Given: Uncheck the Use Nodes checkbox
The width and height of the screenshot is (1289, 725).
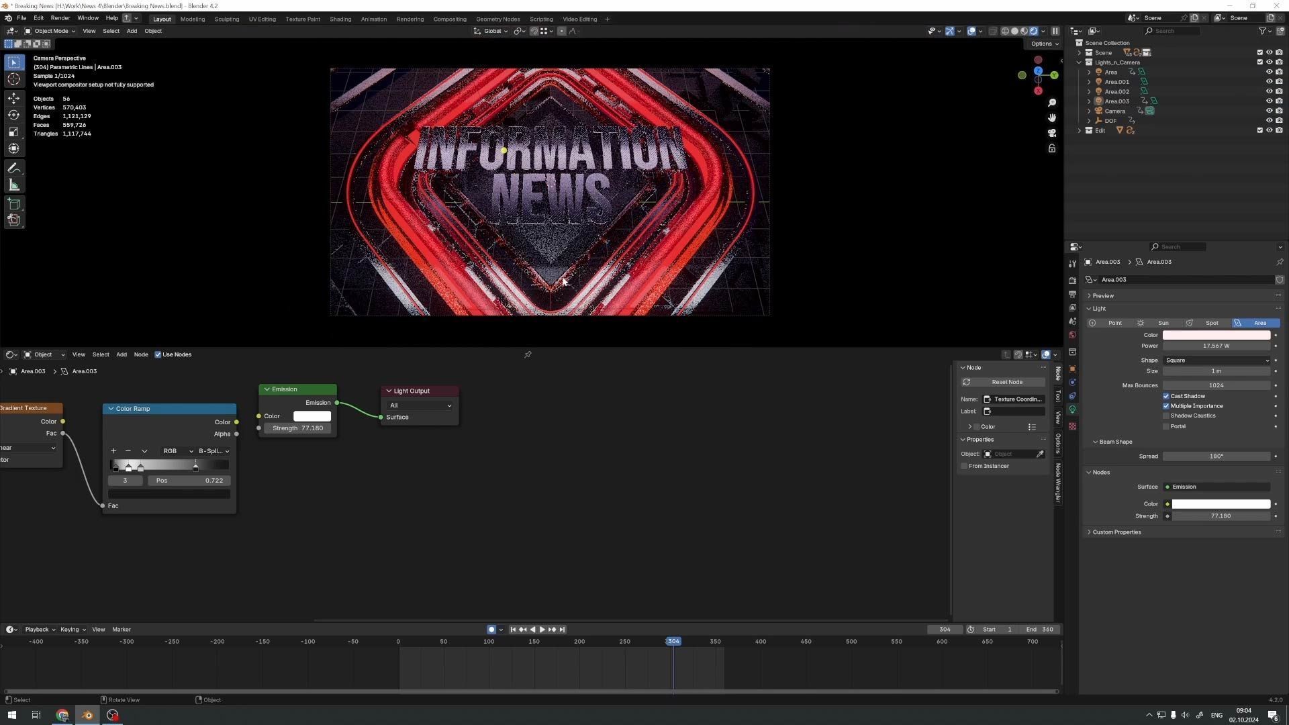Looking at the screenshot, I should point(158,354).
